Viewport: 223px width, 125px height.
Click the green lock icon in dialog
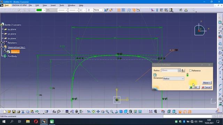tap(187, 75)
